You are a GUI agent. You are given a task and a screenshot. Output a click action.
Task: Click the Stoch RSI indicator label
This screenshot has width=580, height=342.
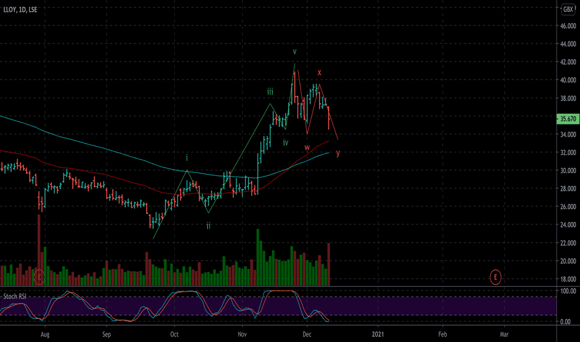tap(15, 297)
